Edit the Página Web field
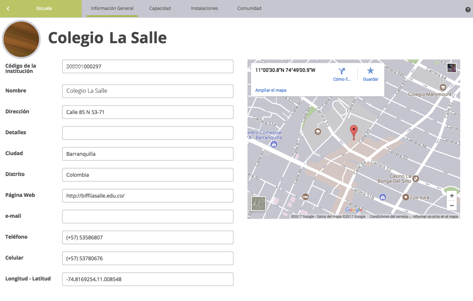This screenshot has height=301, width=473. pyautogui.click(x=148, y=196)
